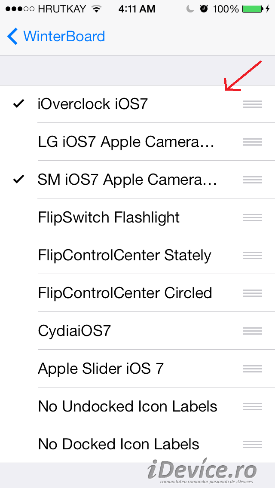Screen dimensions: 275x488
Task: Tap the reorder handle beside FlipSwitch Flashlight
Action: (252, 217)
